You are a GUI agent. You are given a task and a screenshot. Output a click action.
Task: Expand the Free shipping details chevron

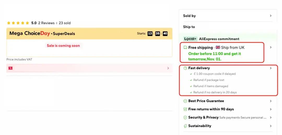click(271, 48)
